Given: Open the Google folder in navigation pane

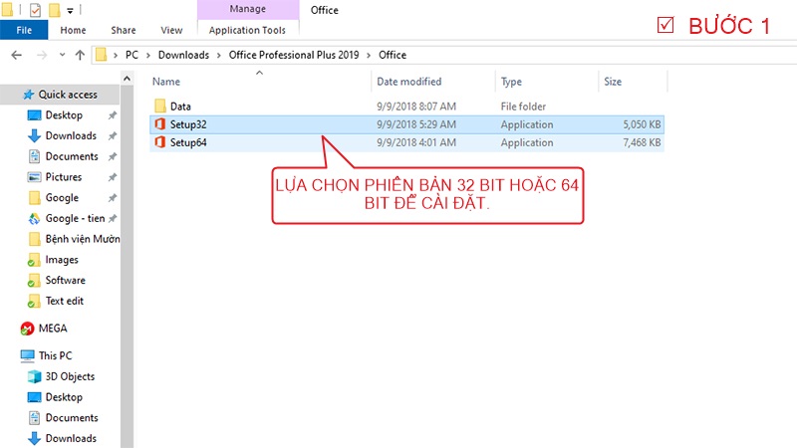Looking at the screenshot, I should coord(62,197).
